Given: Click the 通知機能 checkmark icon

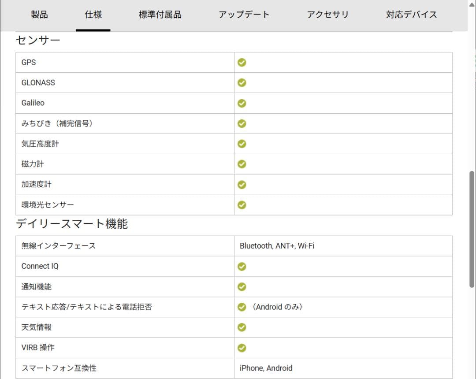Looking at the screenshot, I should (x=242, y=287).
